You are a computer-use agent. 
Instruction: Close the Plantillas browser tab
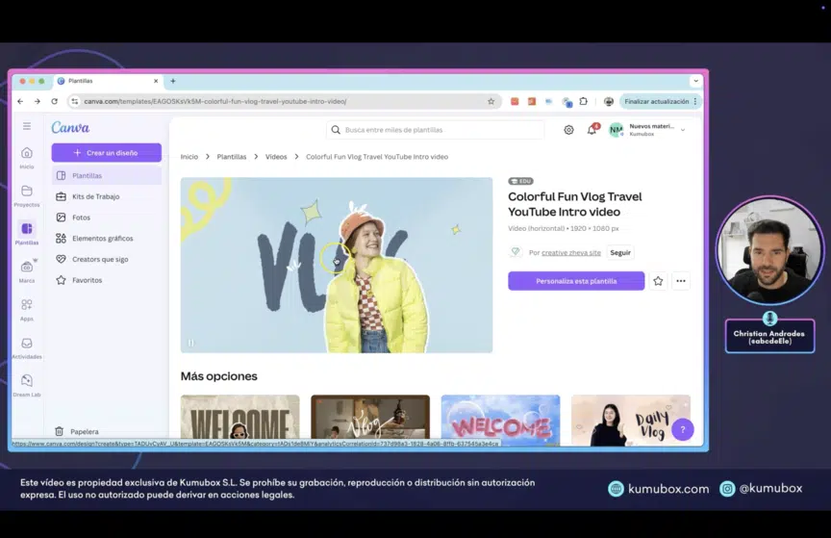(x=156, y=81)
